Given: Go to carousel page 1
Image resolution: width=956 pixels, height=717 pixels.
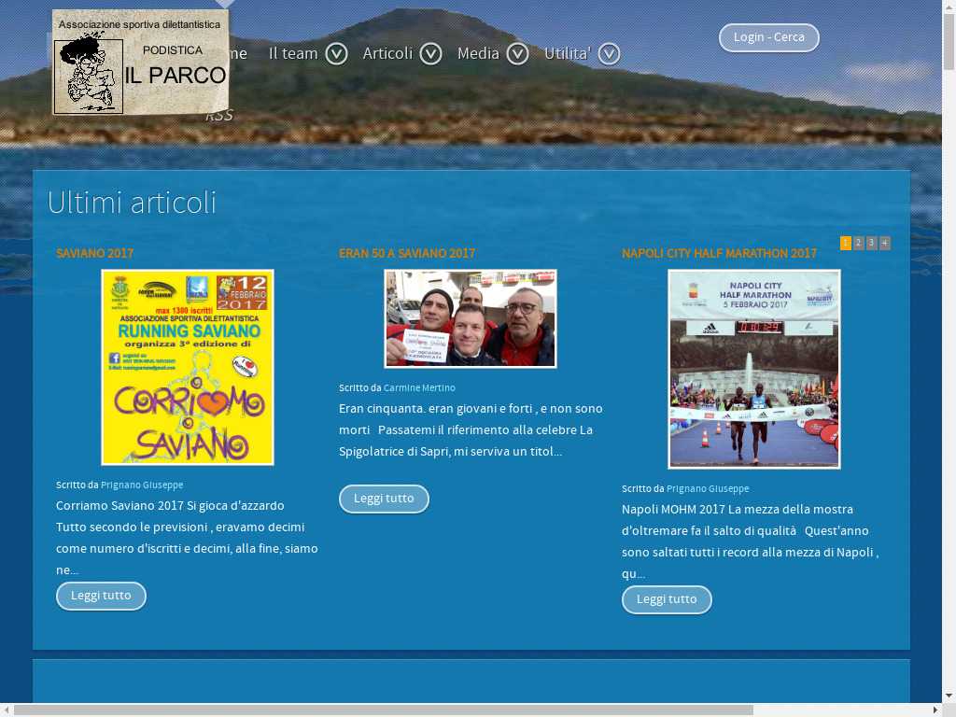Looking at the screenshot, I should tap(846, 244).
